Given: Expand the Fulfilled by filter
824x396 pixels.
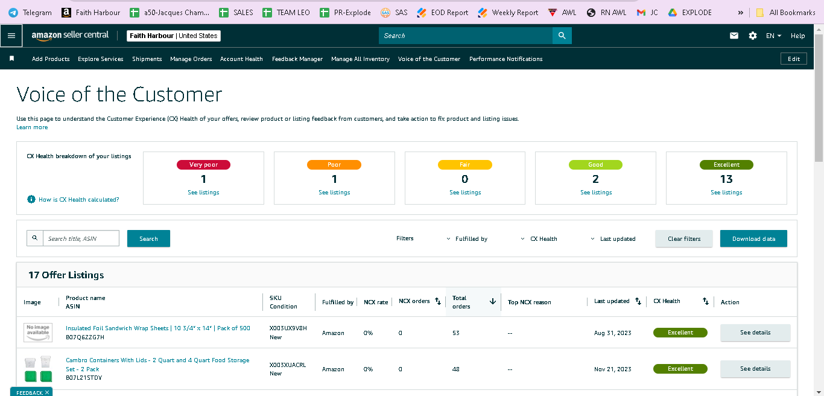Looking at the screenshot, I should coord(466,238).
